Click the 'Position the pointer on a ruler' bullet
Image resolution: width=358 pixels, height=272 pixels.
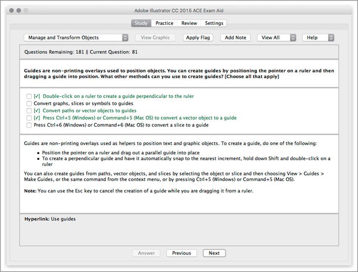[x=121, y=152]
